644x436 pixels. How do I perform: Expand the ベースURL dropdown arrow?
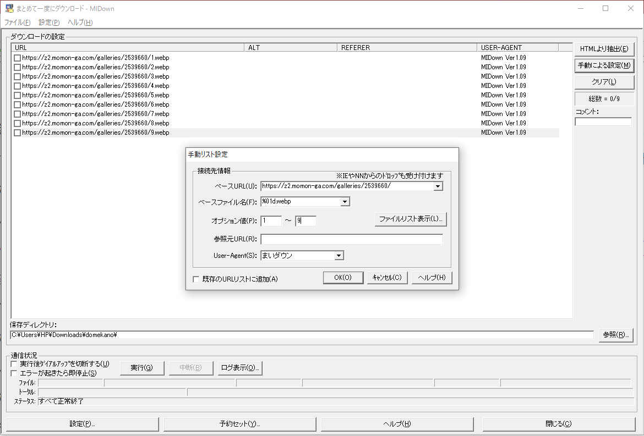point(438,186)
